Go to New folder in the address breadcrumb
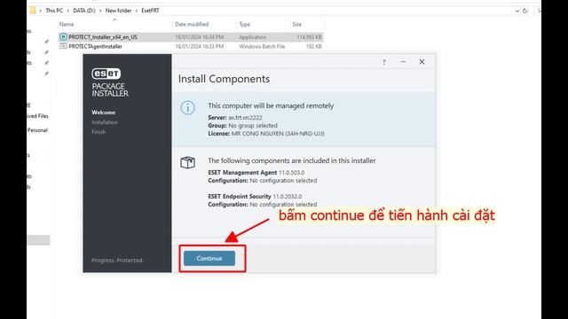 click(118, 11)
